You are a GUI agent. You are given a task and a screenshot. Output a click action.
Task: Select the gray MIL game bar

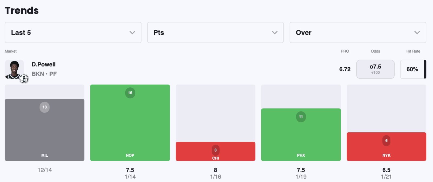coord(45,132)
